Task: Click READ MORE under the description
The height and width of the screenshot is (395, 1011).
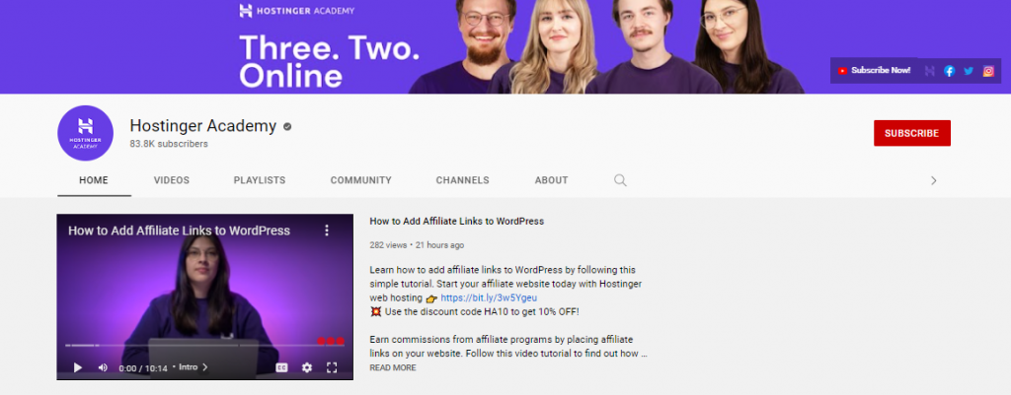Action: point(393,368)
